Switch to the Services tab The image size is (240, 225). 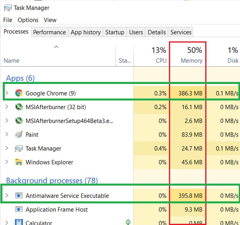click(x=181, y=32)
